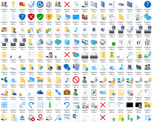The image size is (152, 122).
Task: Click the projector screen icon imageres_98.ico
Action: tap(13, 17)
